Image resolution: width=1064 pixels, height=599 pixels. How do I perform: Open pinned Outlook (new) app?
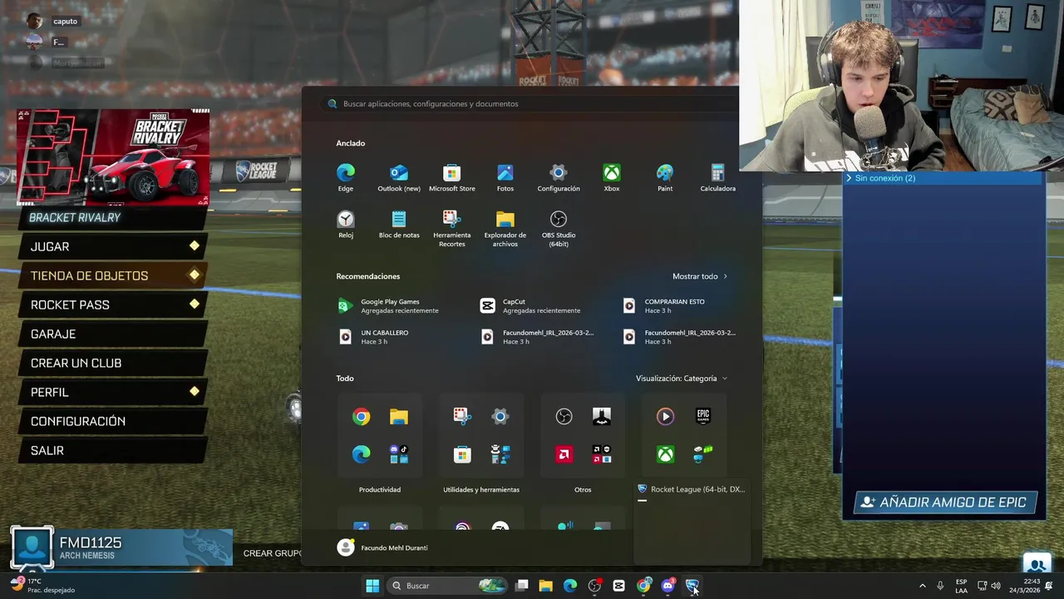tap(399, 178)
